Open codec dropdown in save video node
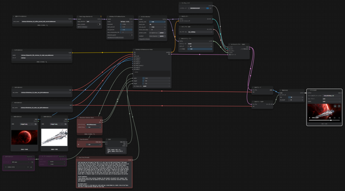 [332, 102]
